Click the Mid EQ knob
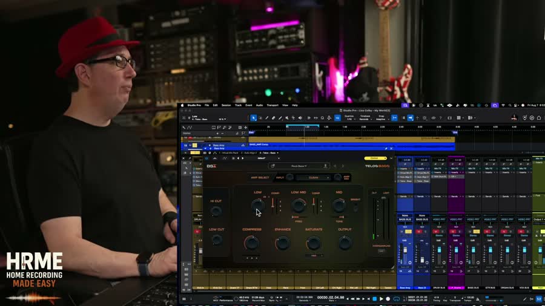Image resolution: width=545 pixels, height=306 pixels. [339, 205]
